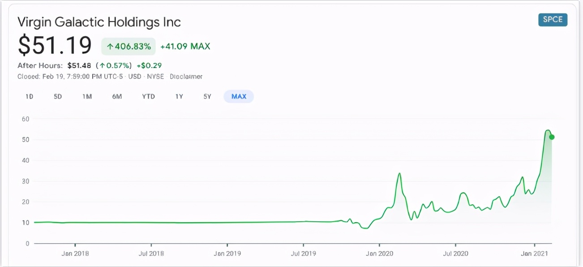This screenshot has height=267, width=583.
Task: Click the +$0.29 after-hours change text
Action: (x=149, y=65)
